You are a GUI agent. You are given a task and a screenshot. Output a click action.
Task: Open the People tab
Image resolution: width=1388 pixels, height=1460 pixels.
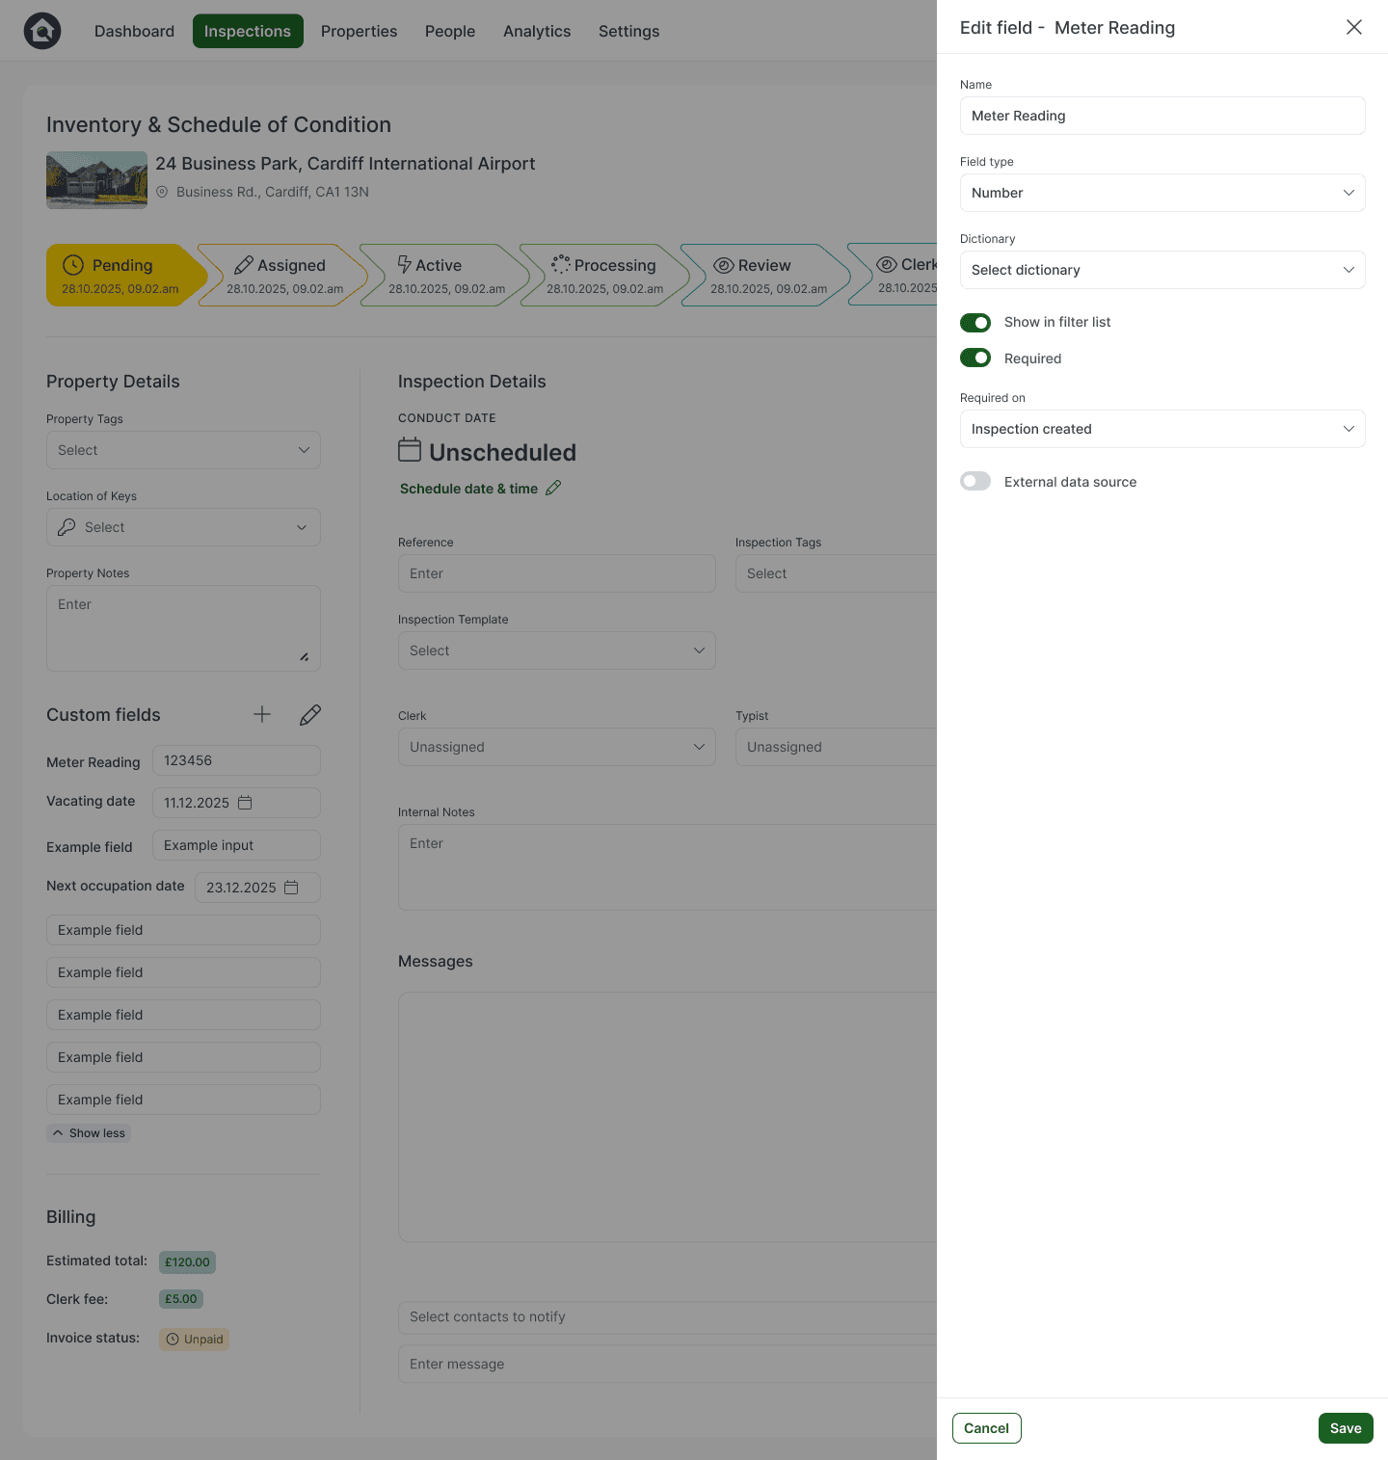[x=450, y=31]
